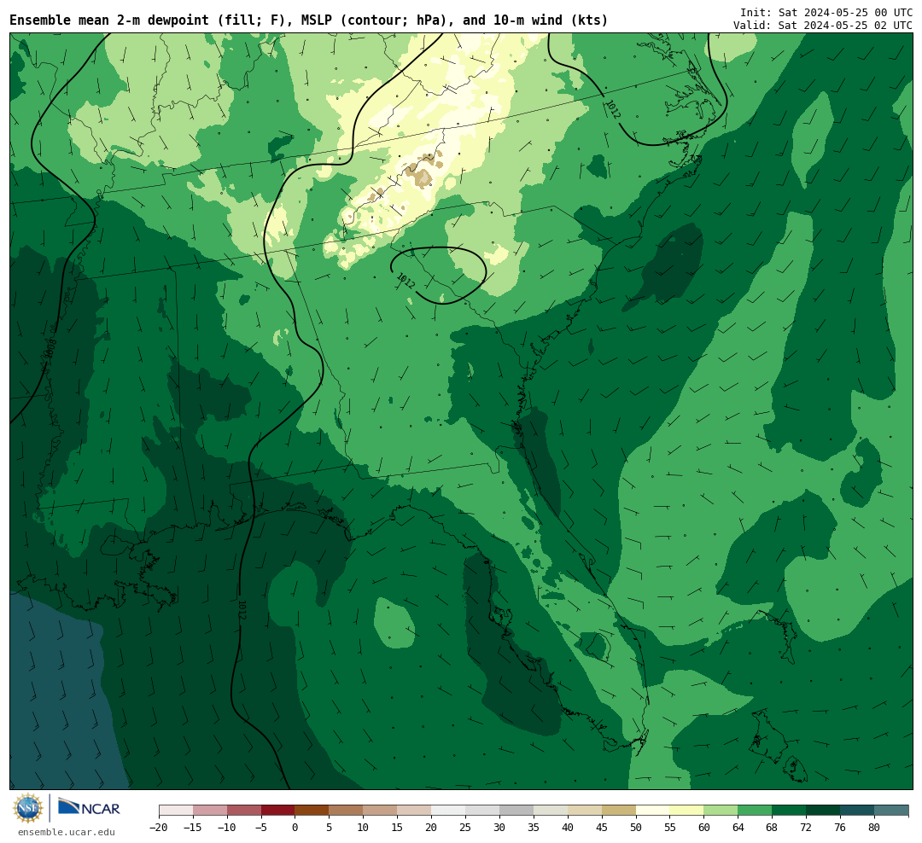Click the '25' colorbar tick label

pyautogui.click(x=465, y=827)
